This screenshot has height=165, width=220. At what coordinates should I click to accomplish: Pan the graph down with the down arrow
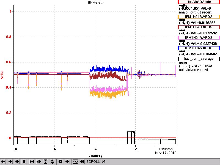tap(24, 162)
